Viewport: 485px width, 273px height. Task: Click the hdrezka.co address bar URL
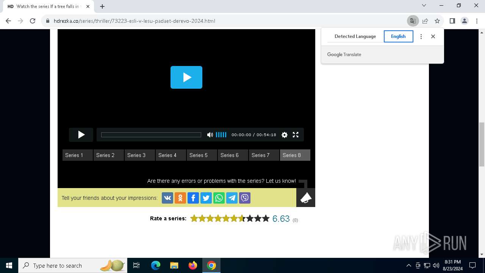135,21
